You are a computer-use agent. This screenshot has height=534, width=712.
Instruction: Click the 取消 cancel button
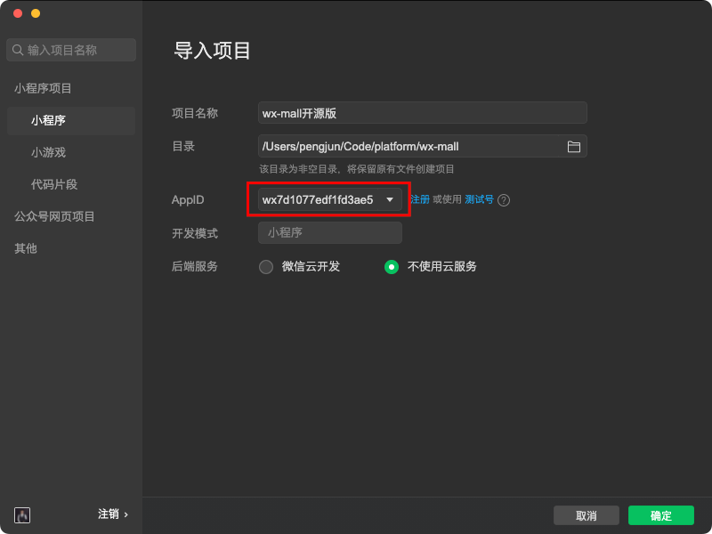(587, 515)
